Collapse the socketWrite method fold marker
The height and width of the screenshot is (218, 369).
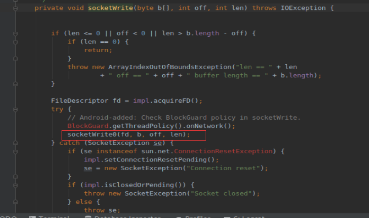pos(15,8)
